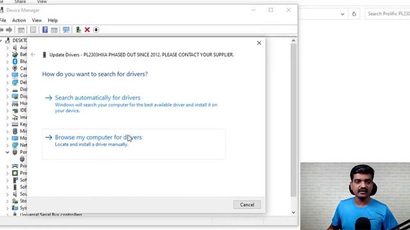The height and width of the screenshot is (230, 410).
Task: Click back arrow in Update Drivers dialog
Action: (x=33, y=54)
